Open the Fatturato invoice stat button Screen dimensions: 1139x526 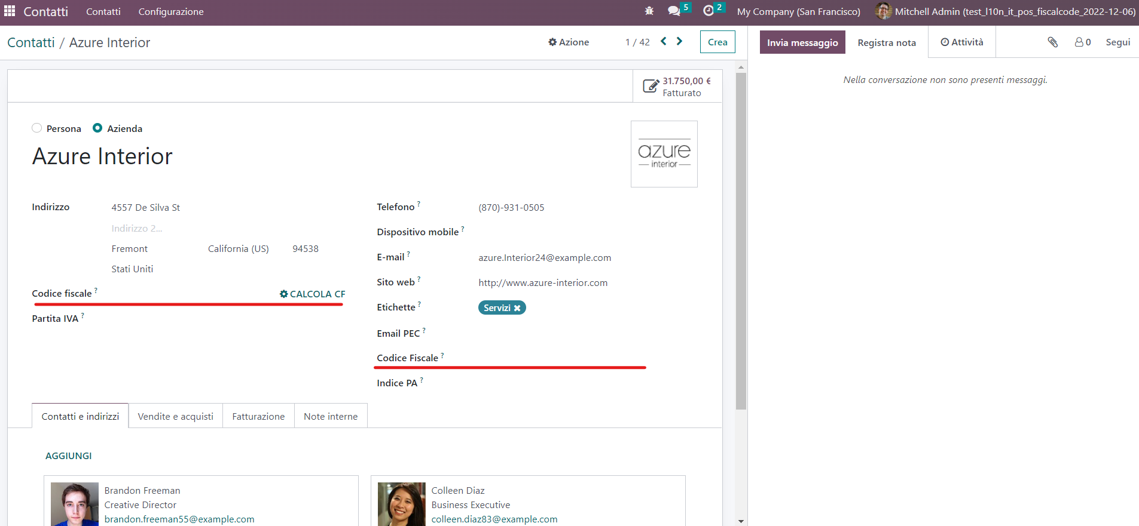[x=677, y=87]
